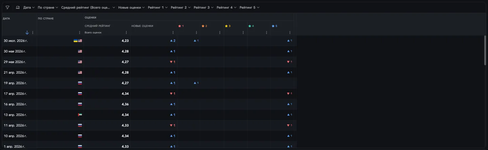Select the 30 июл. 2026 г. row
488x150 pixels.
click(x=149, y=41)
